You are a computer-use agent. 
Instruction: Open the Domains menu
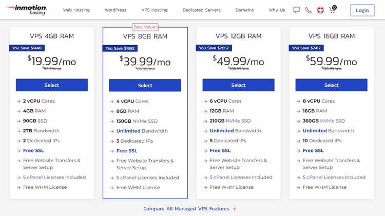coord(244,10)
